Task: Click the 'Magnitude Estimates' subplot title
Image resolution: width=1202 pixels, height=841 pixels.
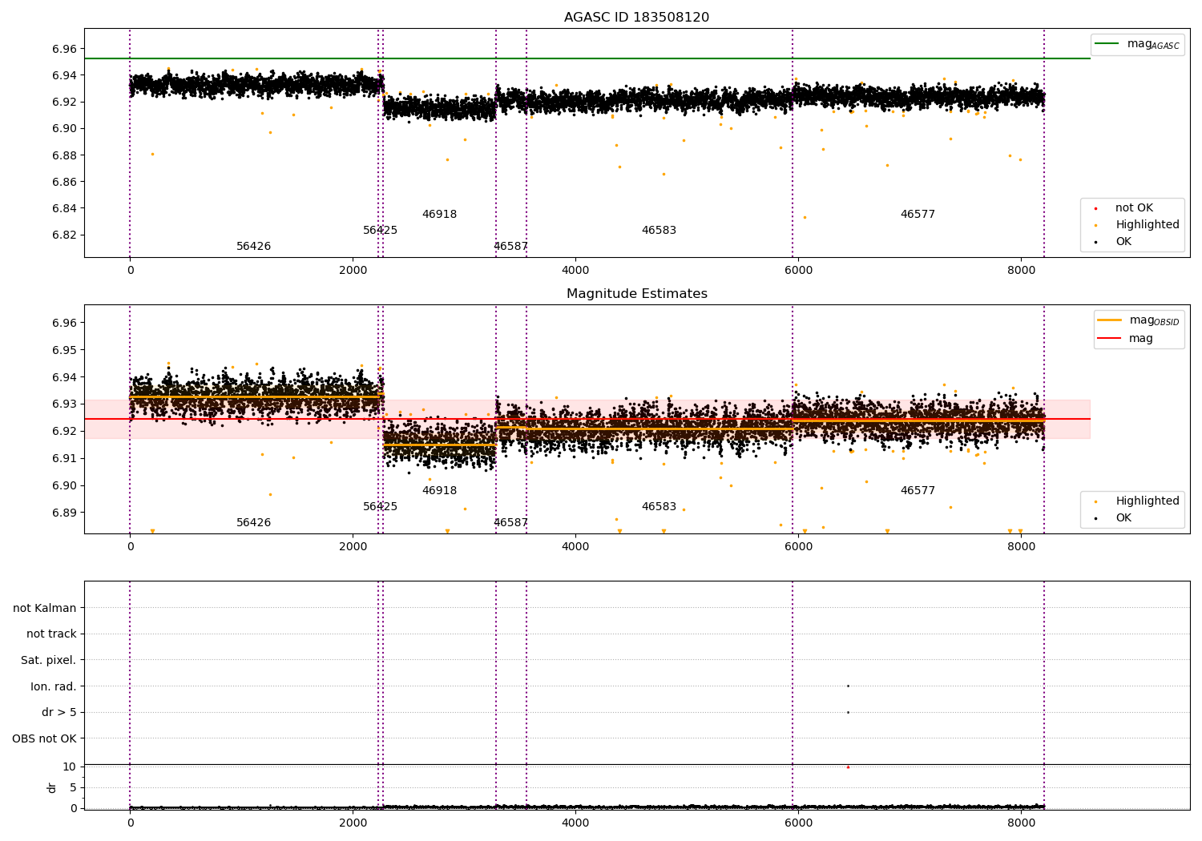Action: pos(636,294)
